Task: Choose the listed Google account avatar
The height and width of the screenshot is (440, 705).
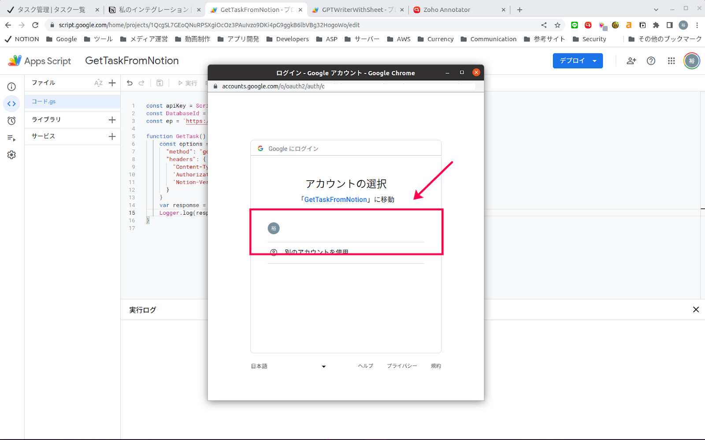Action: click(274, 228)
